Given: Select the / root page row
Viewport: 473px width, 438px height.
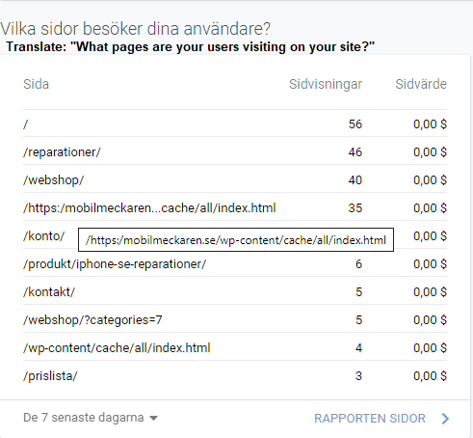Looking at the screenshot, I should [235, 123].
